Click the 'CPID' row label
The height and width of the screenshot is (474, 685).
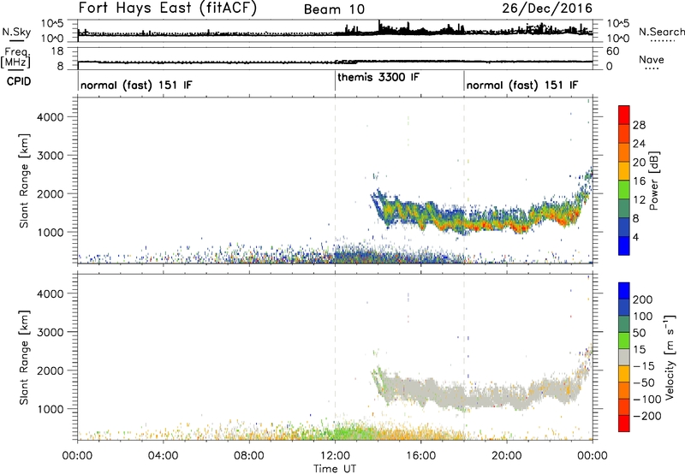coord(19,81)
